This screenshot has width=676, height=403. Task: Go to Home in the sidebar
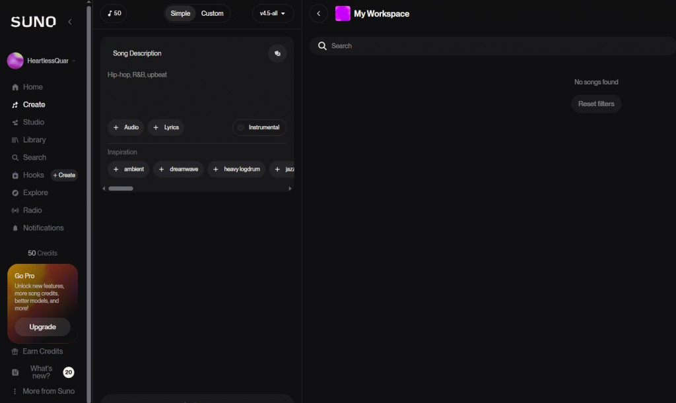click(x=33, y=87)
